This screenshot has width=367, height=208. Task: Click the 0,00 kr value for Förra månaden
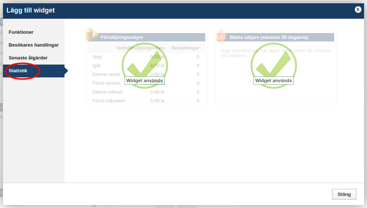point(157,101)
